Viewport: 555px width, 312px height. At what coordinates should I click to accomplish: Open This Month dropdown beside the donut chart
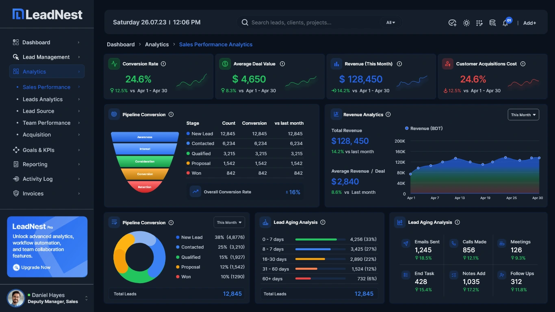229,223
